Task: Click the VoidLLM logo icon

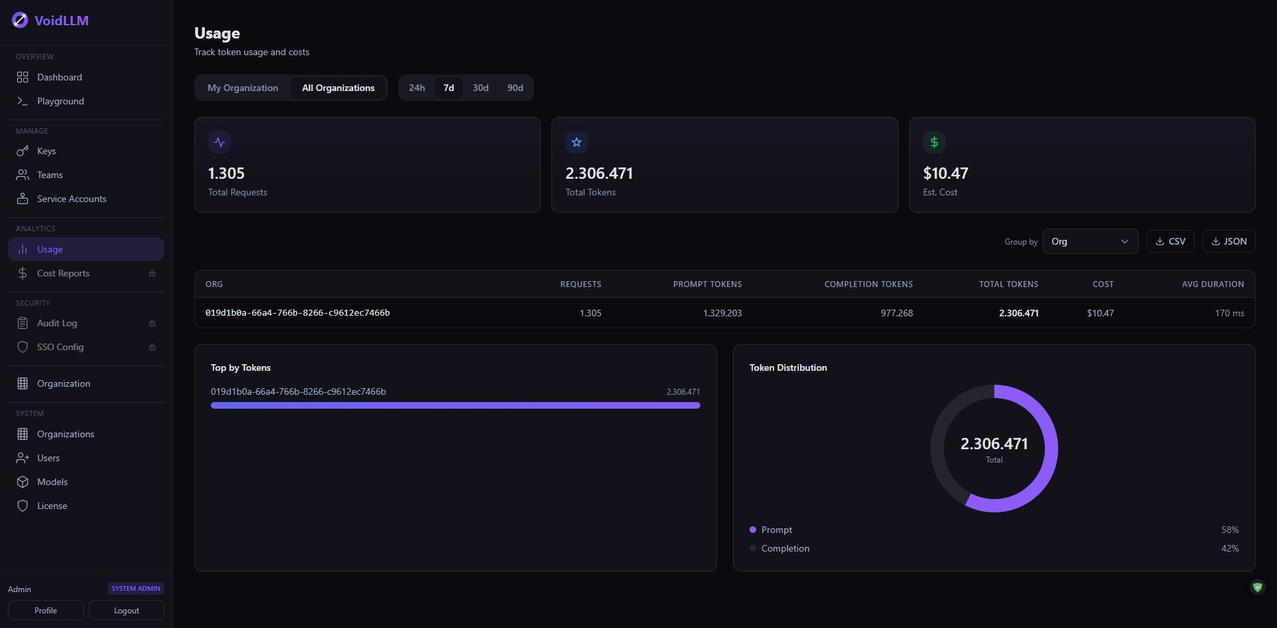Action: 20,21
